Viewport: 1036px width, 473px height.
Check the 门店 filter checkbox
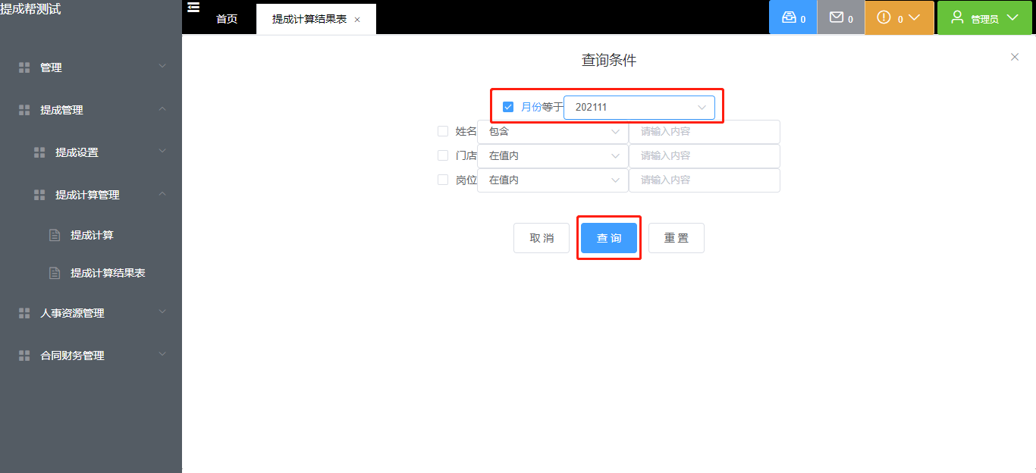(x=443, y=155)
